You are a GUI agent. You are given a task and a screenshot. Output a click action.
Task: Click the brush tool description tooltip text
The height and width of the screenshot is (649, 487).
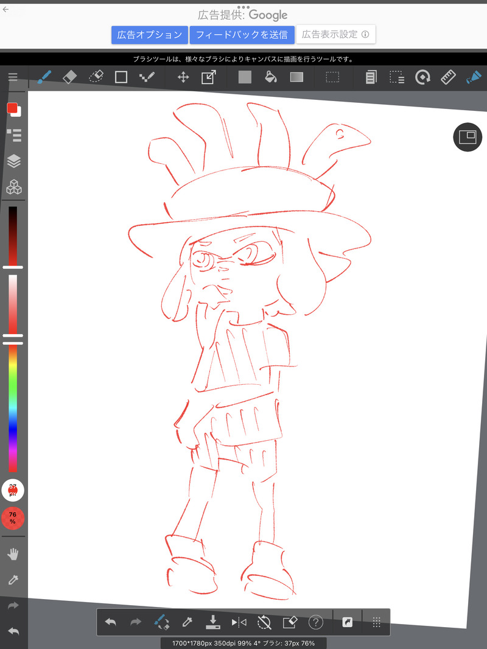[243, 59]
